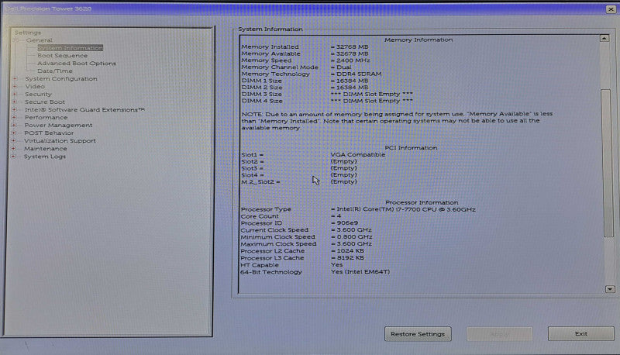Click the Memory Available value 32678 MB
620x355 pixels.
[x=353, y=53]
